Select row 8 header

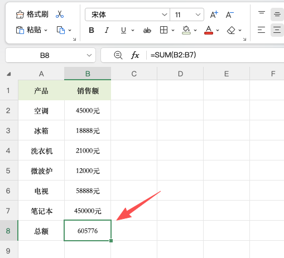pyautogui.click(x=9, y=231)
